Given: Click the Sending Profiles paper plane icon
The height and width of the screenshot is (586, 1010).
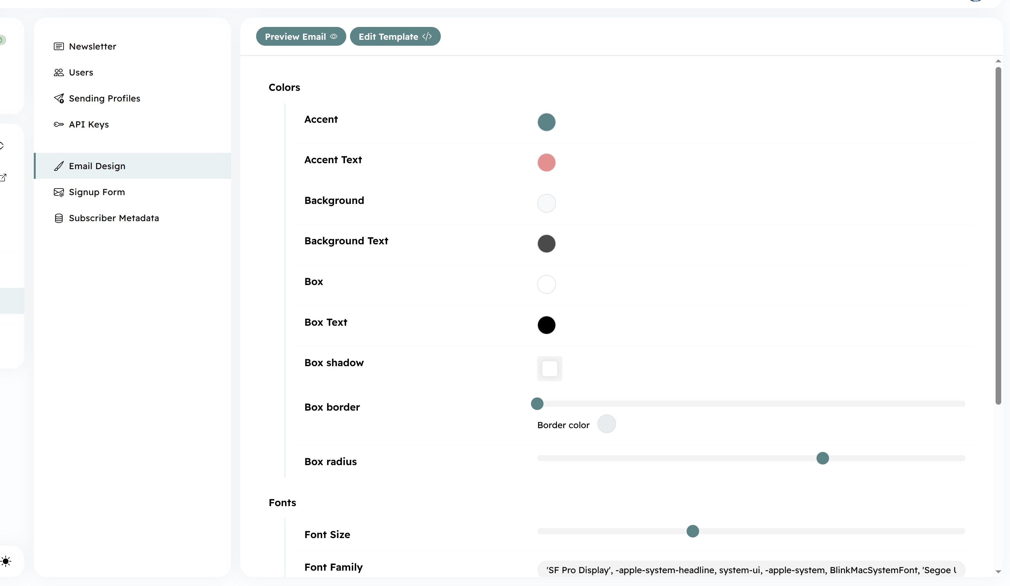Looking at the screenshot, I should point(59,99).
